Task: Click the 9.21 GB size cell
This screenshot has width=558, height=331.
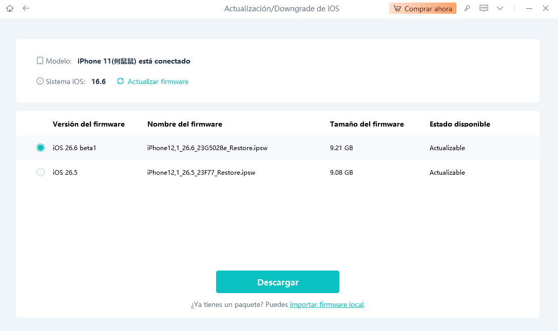Action: tap(341, 148)
